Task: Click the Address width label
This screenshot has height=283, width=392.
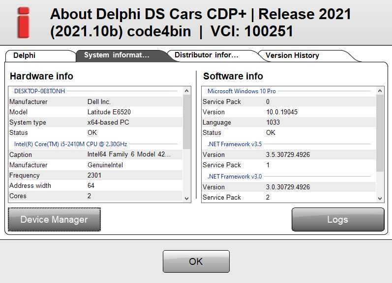Action: coord(30,185)
